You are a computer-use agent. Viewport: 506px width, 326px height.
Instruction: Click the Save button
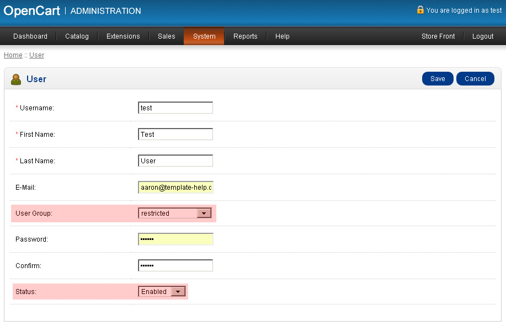[x=438, y=79]
